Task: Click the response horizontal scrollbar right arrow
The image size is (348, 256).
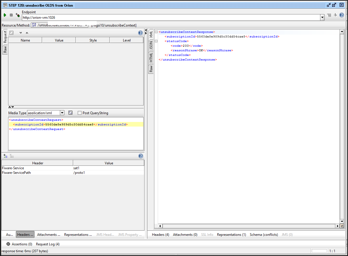Action: coord(338,226)
